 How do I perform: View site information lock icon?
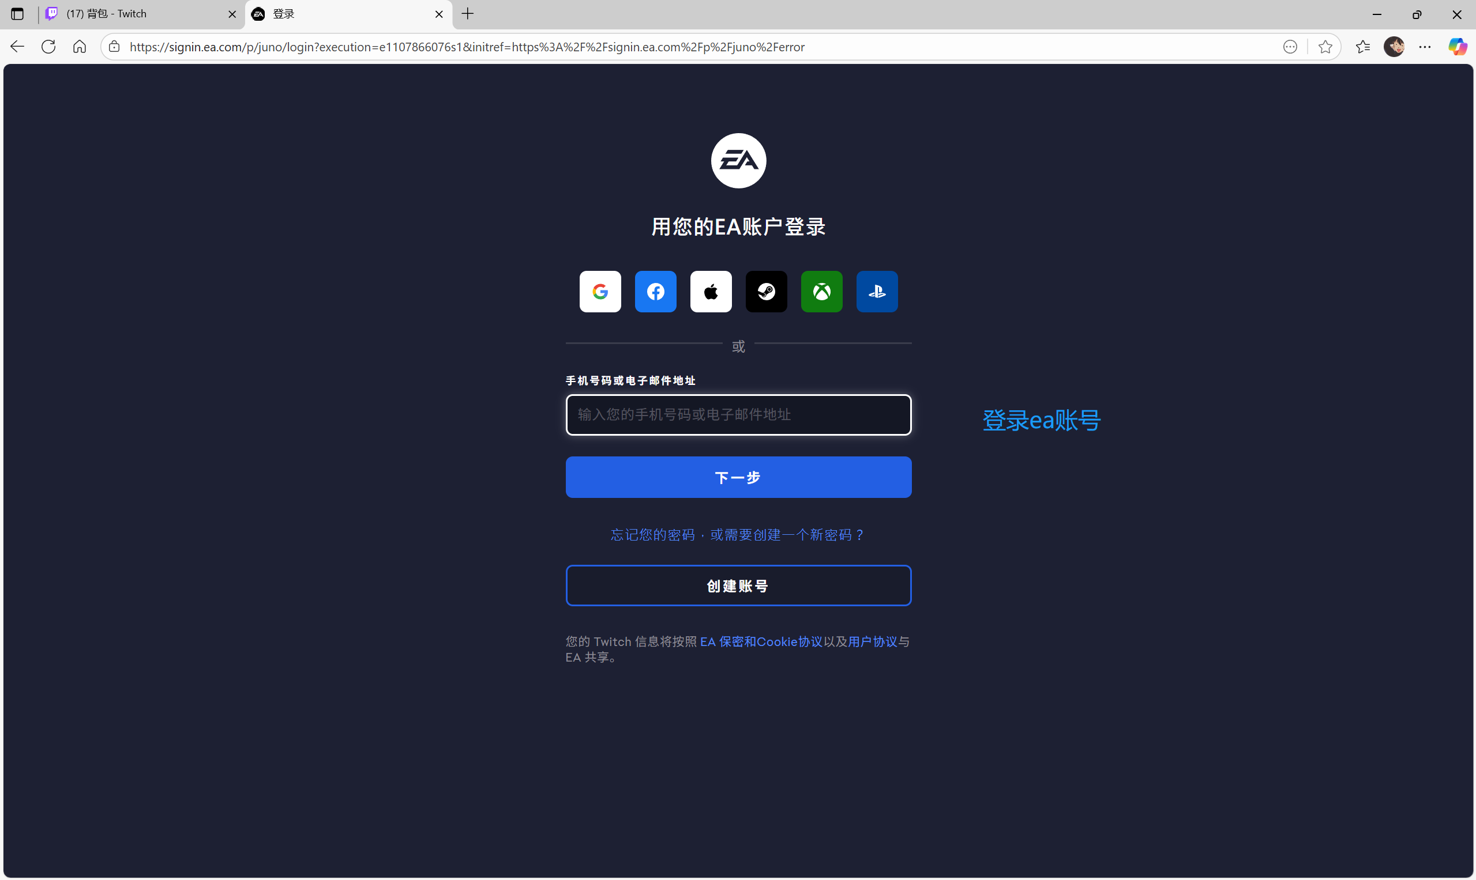click(115, 46)
